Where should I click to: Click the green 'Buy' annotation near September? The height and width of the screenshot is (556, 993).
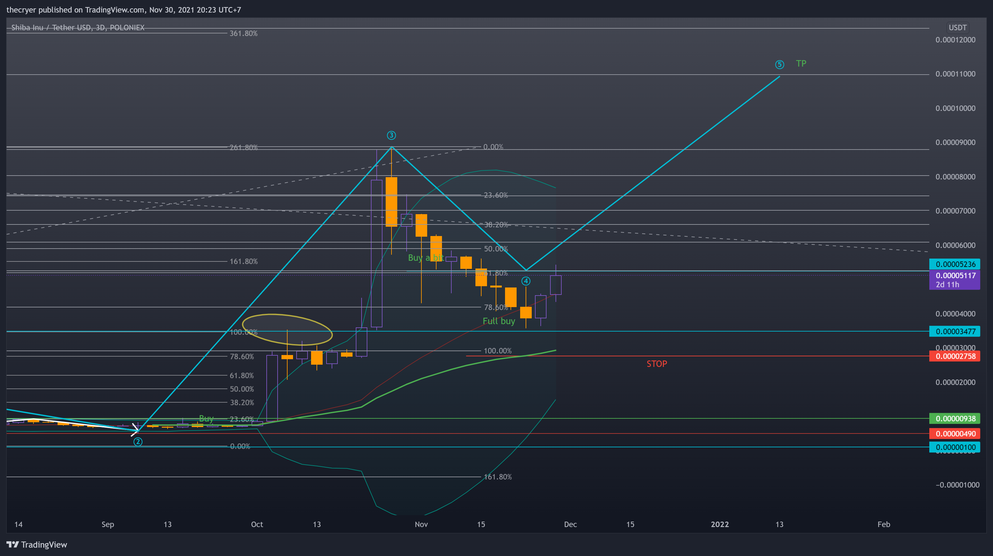(206, 418)
